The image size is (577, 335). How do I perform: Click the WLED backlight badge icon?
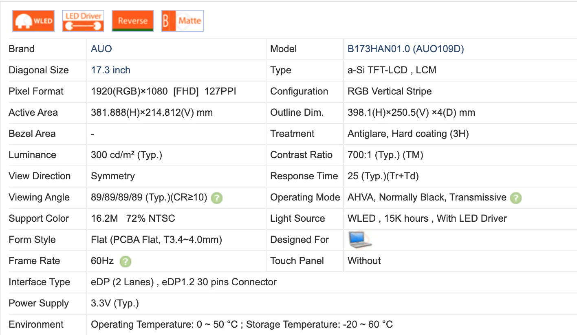click(33, 21)
